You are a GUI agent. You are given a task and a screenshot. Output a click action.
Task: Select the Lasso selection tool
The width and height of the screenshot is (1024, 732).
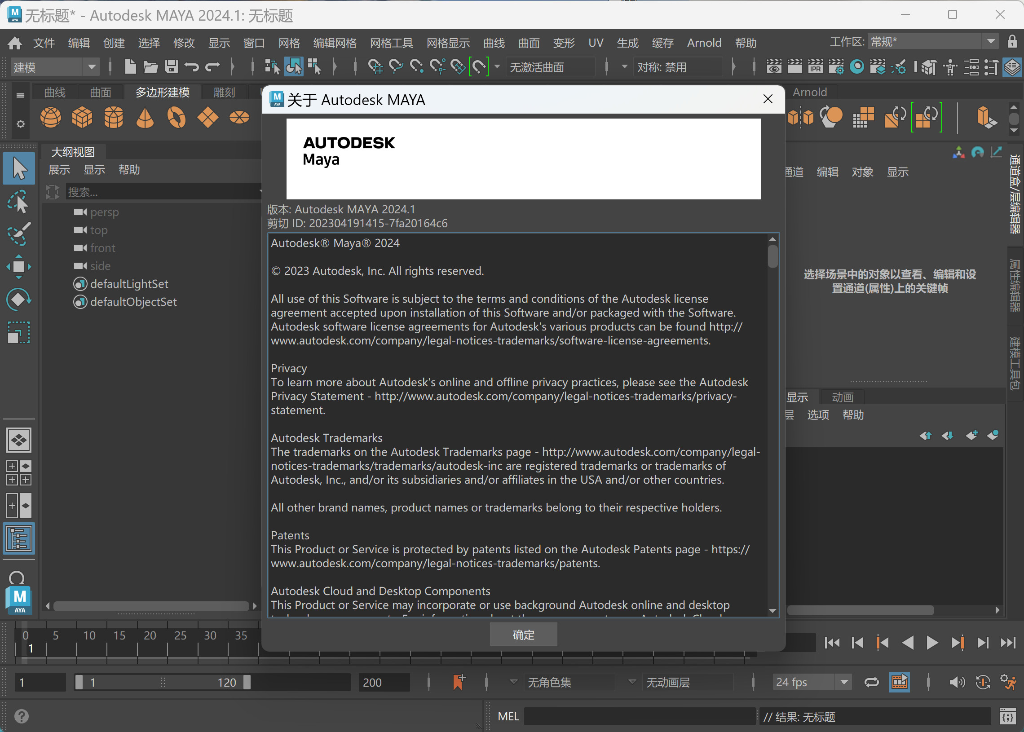coord(19,202)
